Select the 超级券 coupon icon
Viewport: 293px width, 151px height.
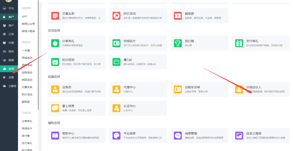[178, 16]
